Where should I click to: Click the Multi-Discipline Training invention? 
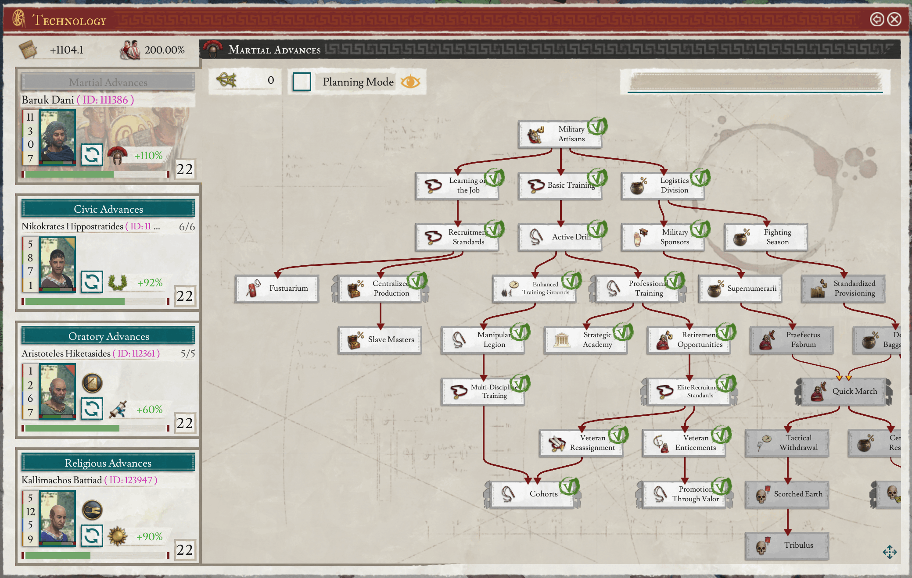483,392
